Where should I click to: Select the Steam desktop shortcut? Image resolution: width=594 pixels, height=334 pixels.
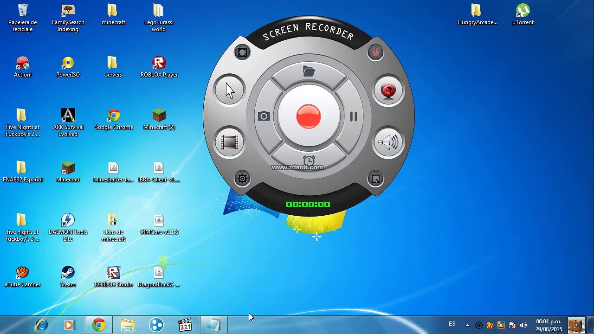coord(68,277)
